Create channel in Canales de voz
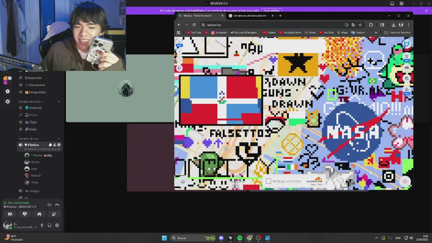 pyautogui.click(x=59, y=139)
